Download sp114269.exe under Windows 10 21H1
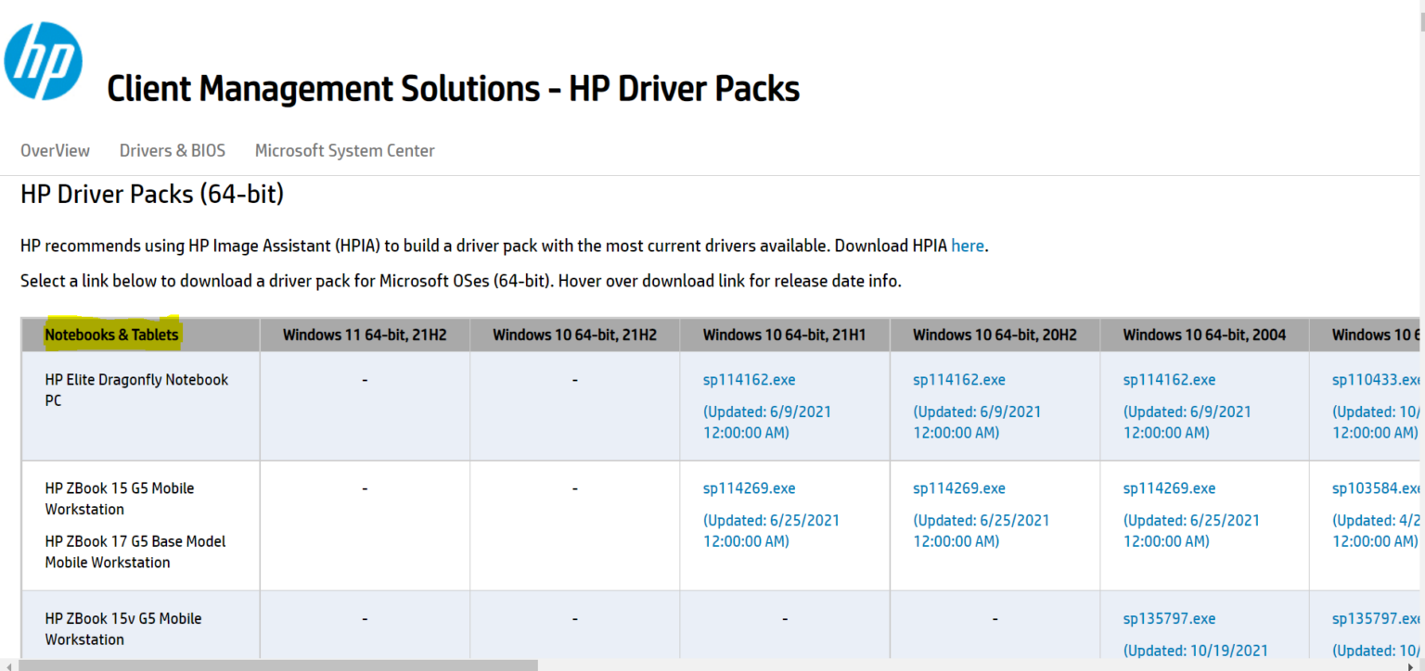This screenshot has height=671, width=1425. (750, 488)
